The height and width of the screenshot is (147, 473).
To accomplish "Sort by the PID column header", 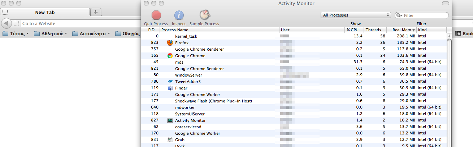I will pos(151,30).
